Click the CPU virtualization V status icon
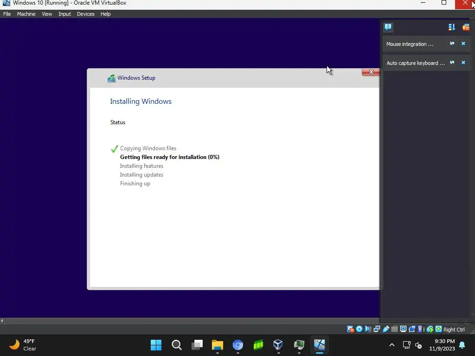The image size is (475, 356). pos(420,329)
